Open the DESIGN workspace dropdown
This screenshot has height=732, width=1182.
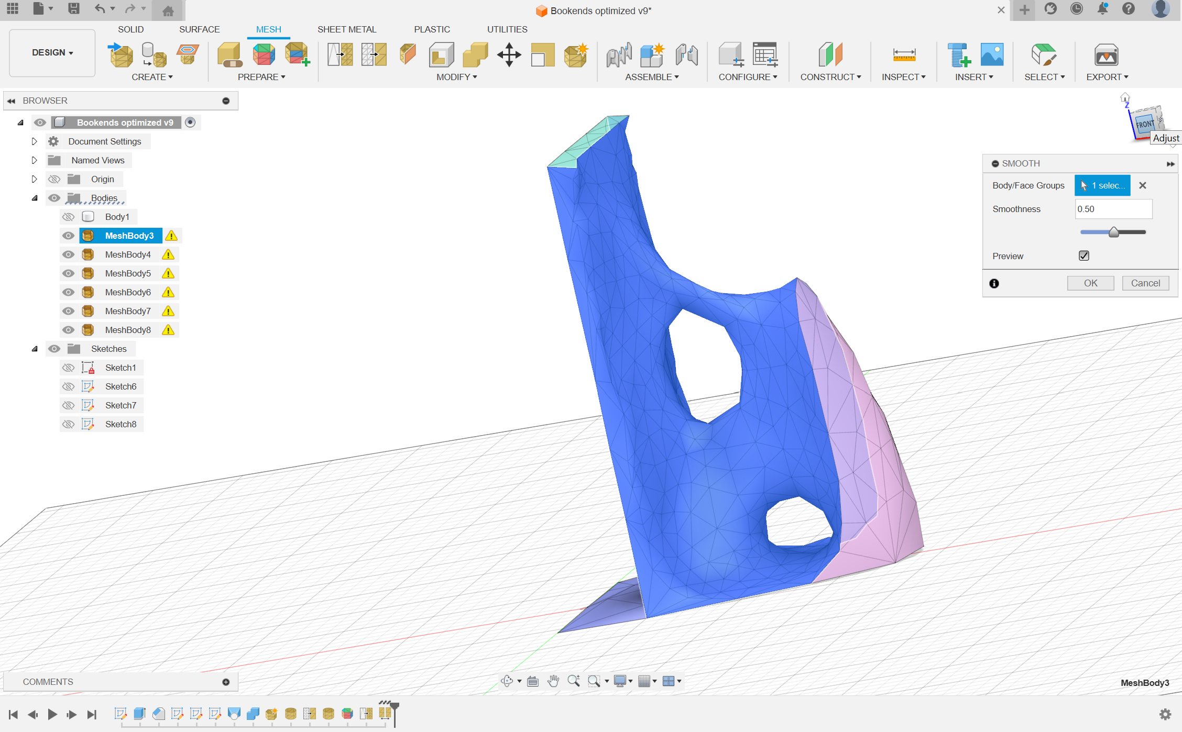point(52,52)
